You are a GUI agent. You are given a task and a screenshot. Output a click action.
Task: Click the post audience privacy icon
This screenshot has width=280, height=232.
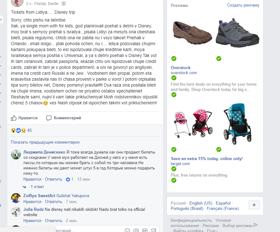[64, 3]
